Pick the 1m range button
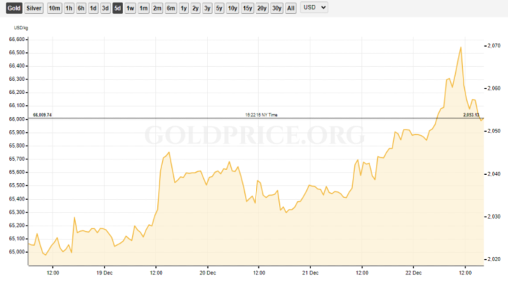 click(143, 8)
